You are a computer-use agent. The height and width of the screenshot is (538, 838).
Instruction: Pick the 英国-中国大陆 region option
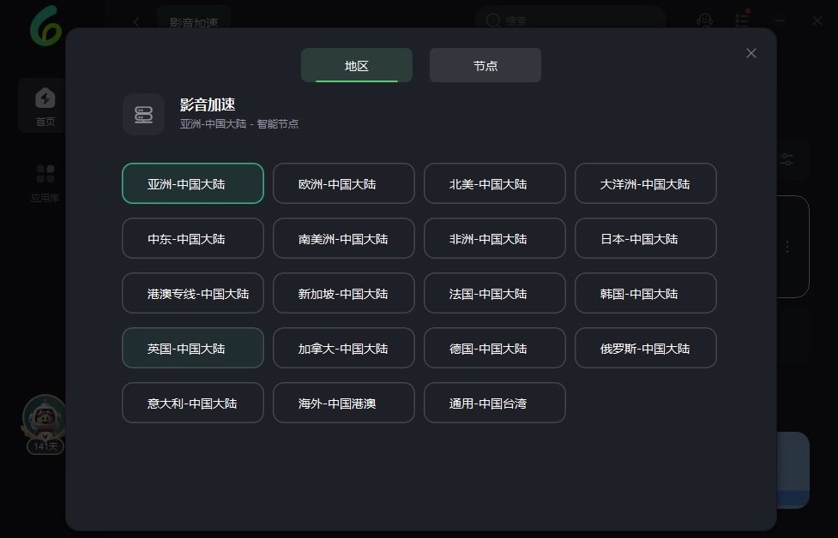coord(192,348)
